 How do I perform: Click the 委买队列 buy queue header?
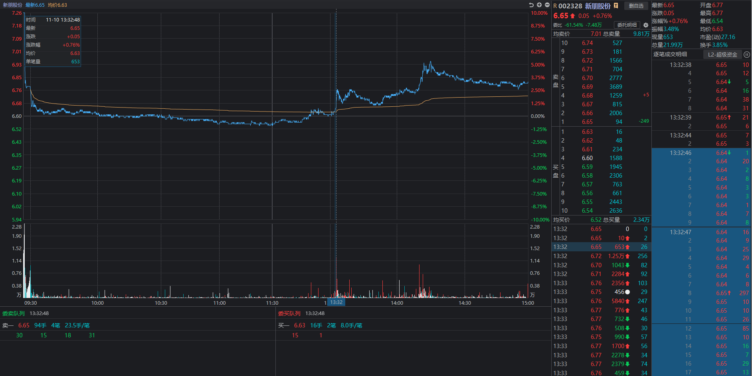[x=289, y=313]
